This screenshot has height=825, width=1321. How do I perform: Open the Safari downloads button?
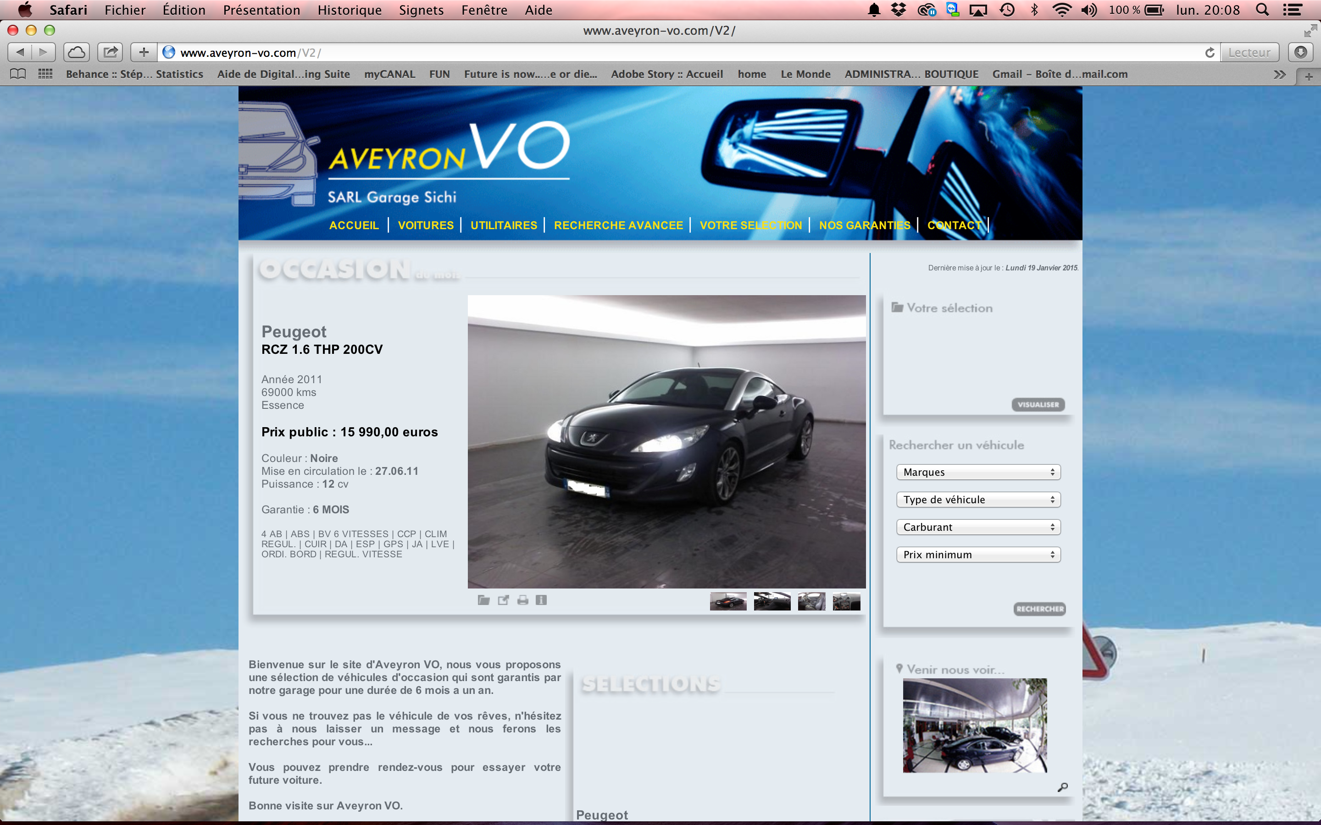coord(1301,52)
